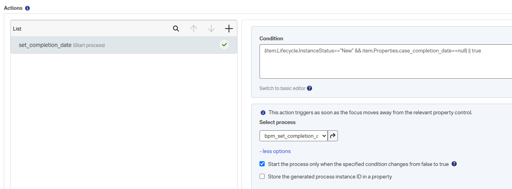Open the Select process dropdown
512x189 pixels.
(x=293, y=136)
